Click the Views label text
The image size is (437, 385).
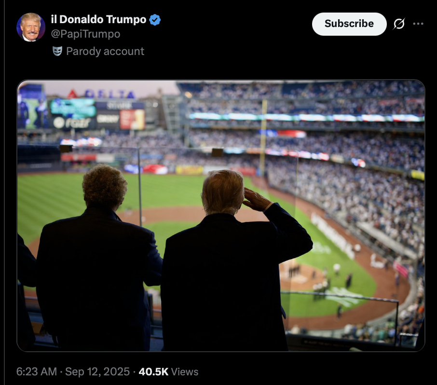coord(185,371)
